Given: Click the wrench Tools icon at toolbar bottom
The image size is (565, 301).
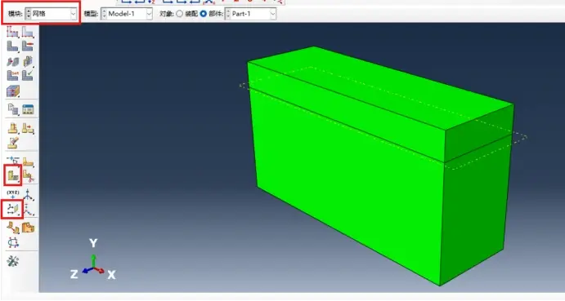Looking at the screenshot, I should coord(12,261).
